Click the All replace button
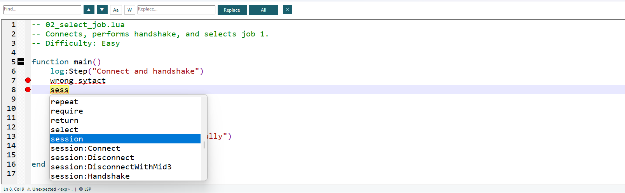 coord(264,10)
